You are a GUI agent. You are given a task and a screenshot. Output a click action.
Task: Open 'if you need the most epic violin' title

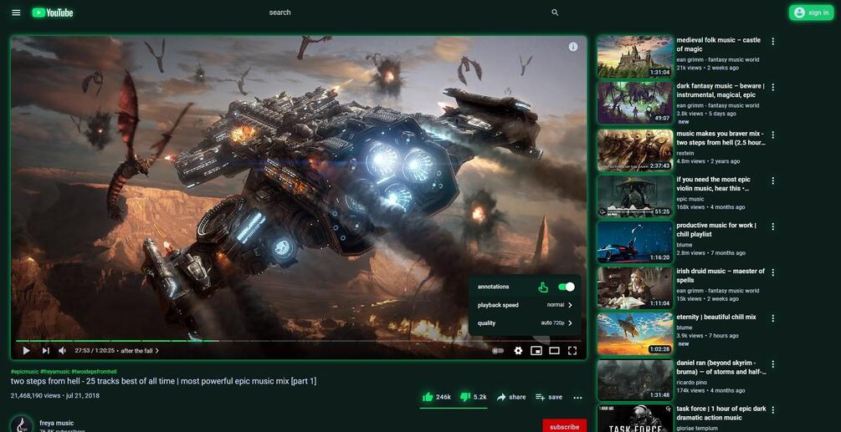click(x=713, y=184)
